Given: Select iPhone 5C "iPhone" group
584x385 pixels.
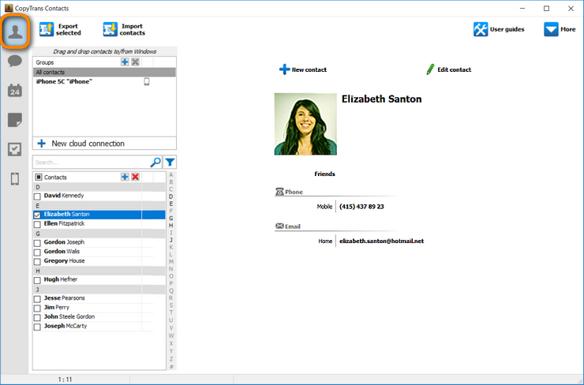Looking at the screenshot, I should (x=104, y=81).
